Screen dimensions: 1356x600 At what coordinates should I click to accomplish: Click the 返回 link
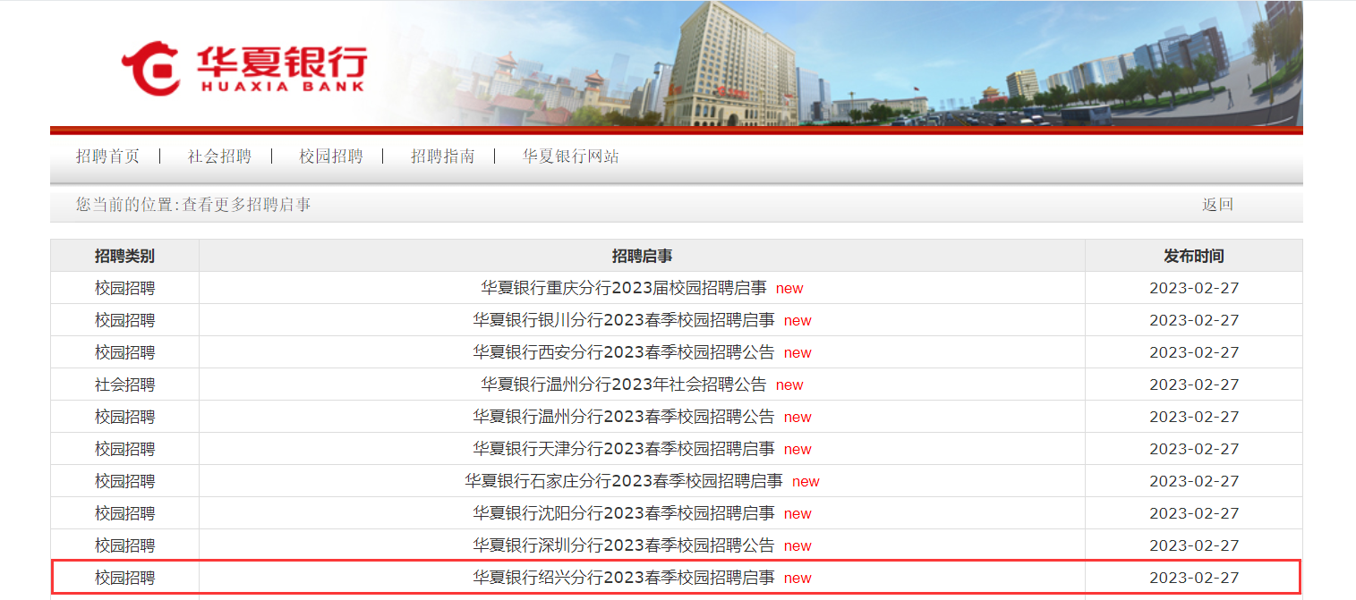(x=1217, y=205)
